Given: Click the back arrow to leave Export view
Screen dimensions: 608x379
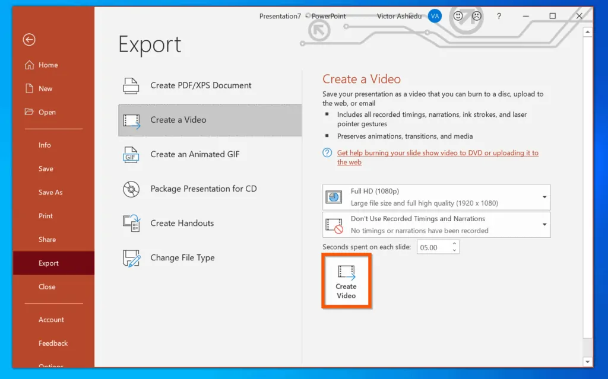Looking at the screenshot, I should tap(29, 40).
